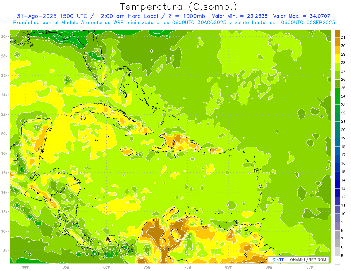Click the legend color band between 26 and 27
This screenshot has height=271, width=351.
point(337,75)
